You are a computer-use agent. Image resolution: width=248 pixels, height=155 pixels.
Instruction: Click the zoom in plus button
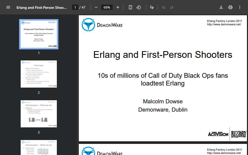[118, 7]
